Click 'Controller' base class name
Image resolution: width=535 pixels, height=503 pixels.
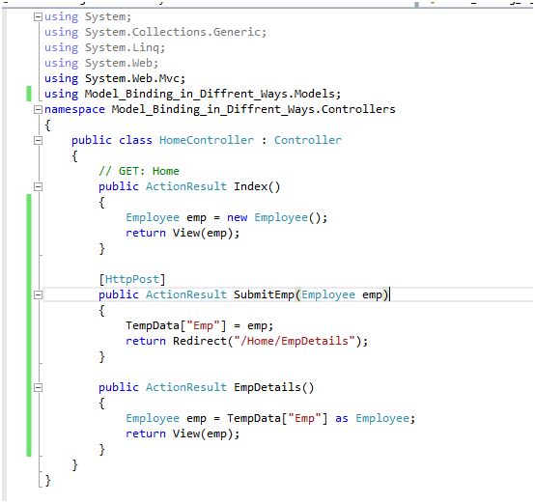[308, 140]
